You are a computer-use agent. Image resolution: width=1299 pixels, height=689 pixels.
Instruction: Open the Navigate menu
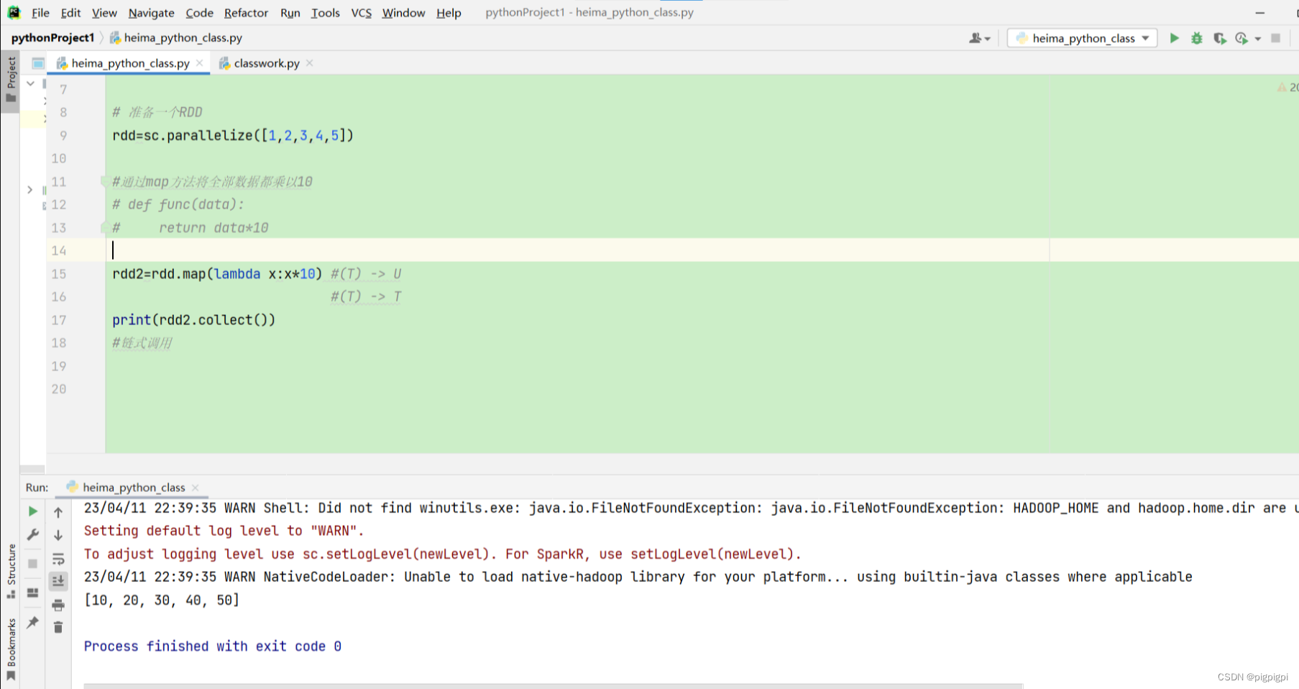[x=151, y=13]
